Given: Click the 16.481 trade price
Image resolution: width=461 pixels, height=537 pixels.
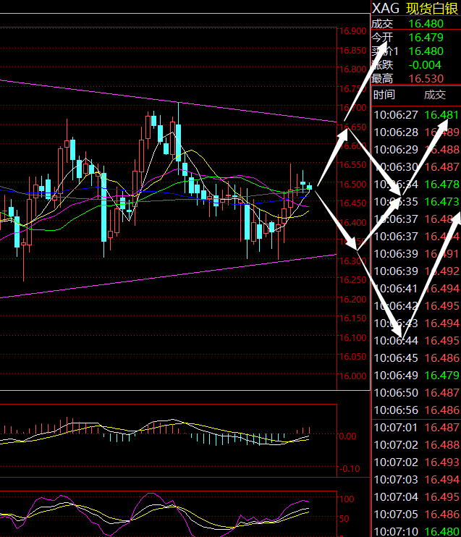Looking at the screenshot, I should [x=441, y=115].
